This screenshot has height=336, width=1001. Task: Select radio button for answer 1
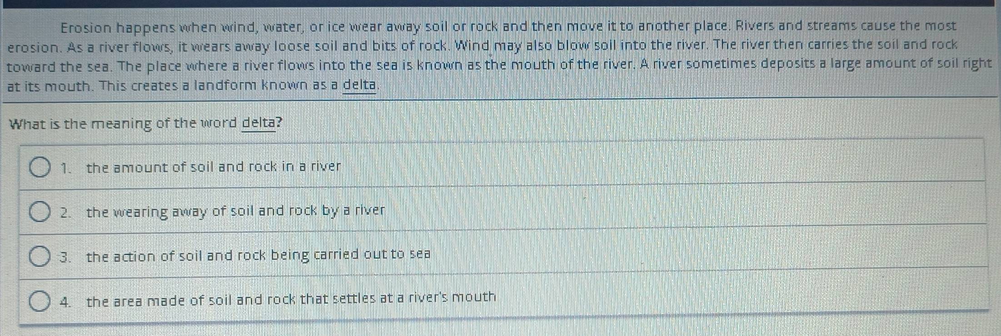coord(40,168)
